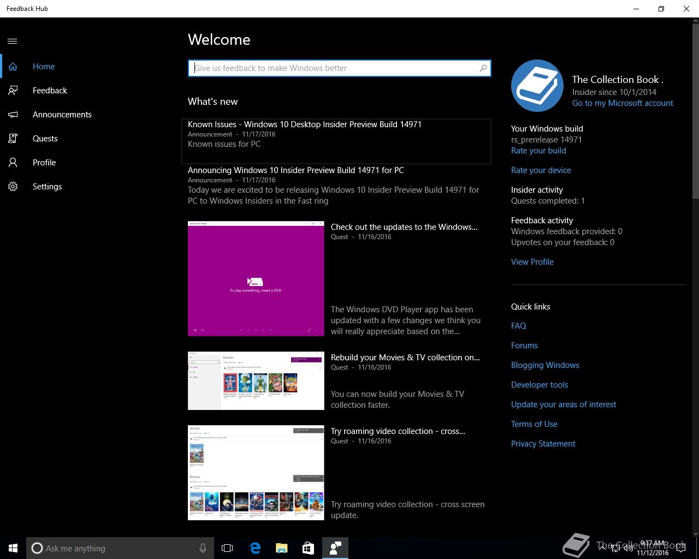Click Quests completed: 1 text
Screen dimensions: 699x559
pos(548,201)
